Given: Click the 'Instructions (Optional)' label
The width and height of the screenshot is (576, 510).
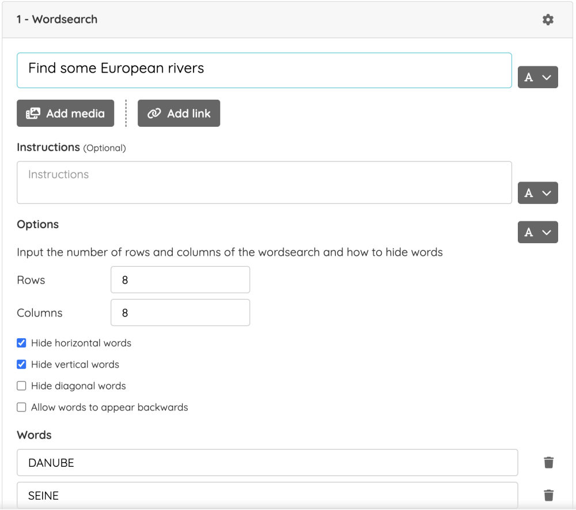Looking at the screenshot, I should (x=71, y=148).
